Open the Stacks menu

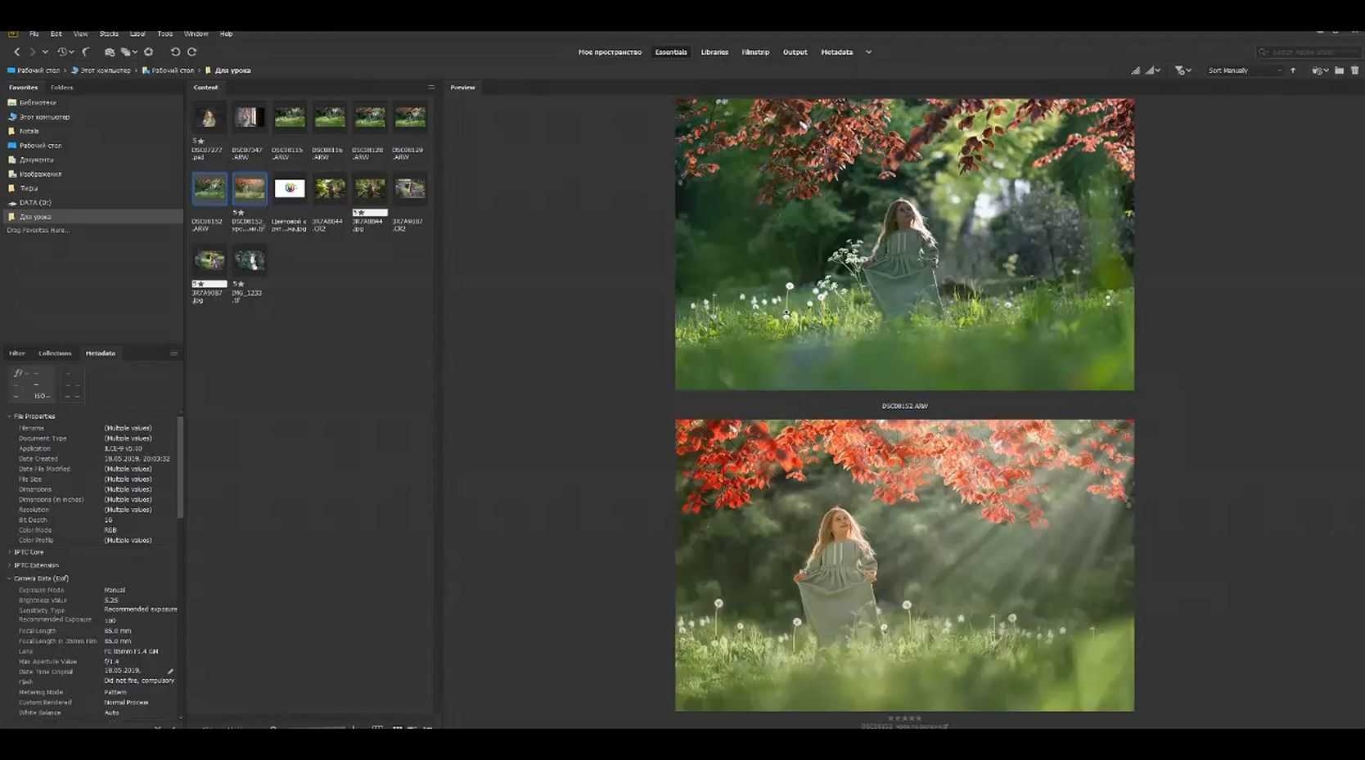click(x=109, y=34)
